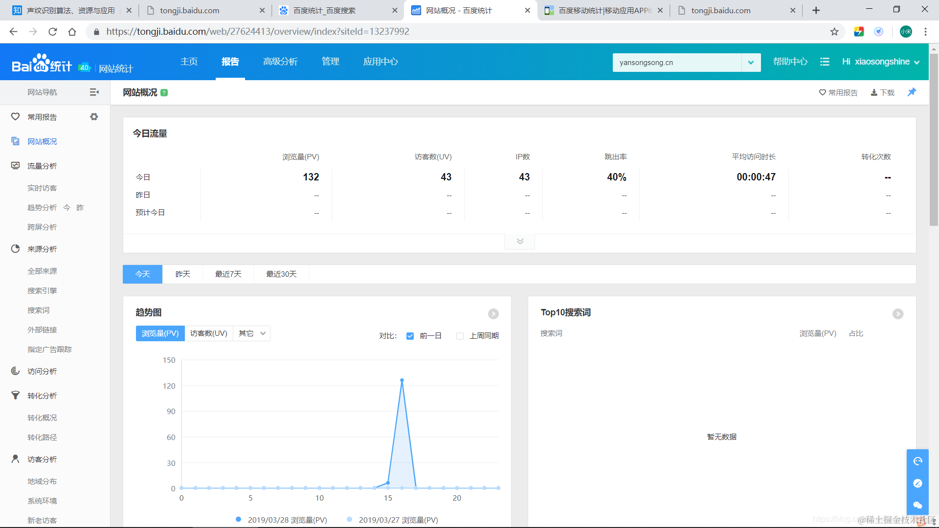
Task: Open floating customer service headset icon
Action: coord(917,461)
